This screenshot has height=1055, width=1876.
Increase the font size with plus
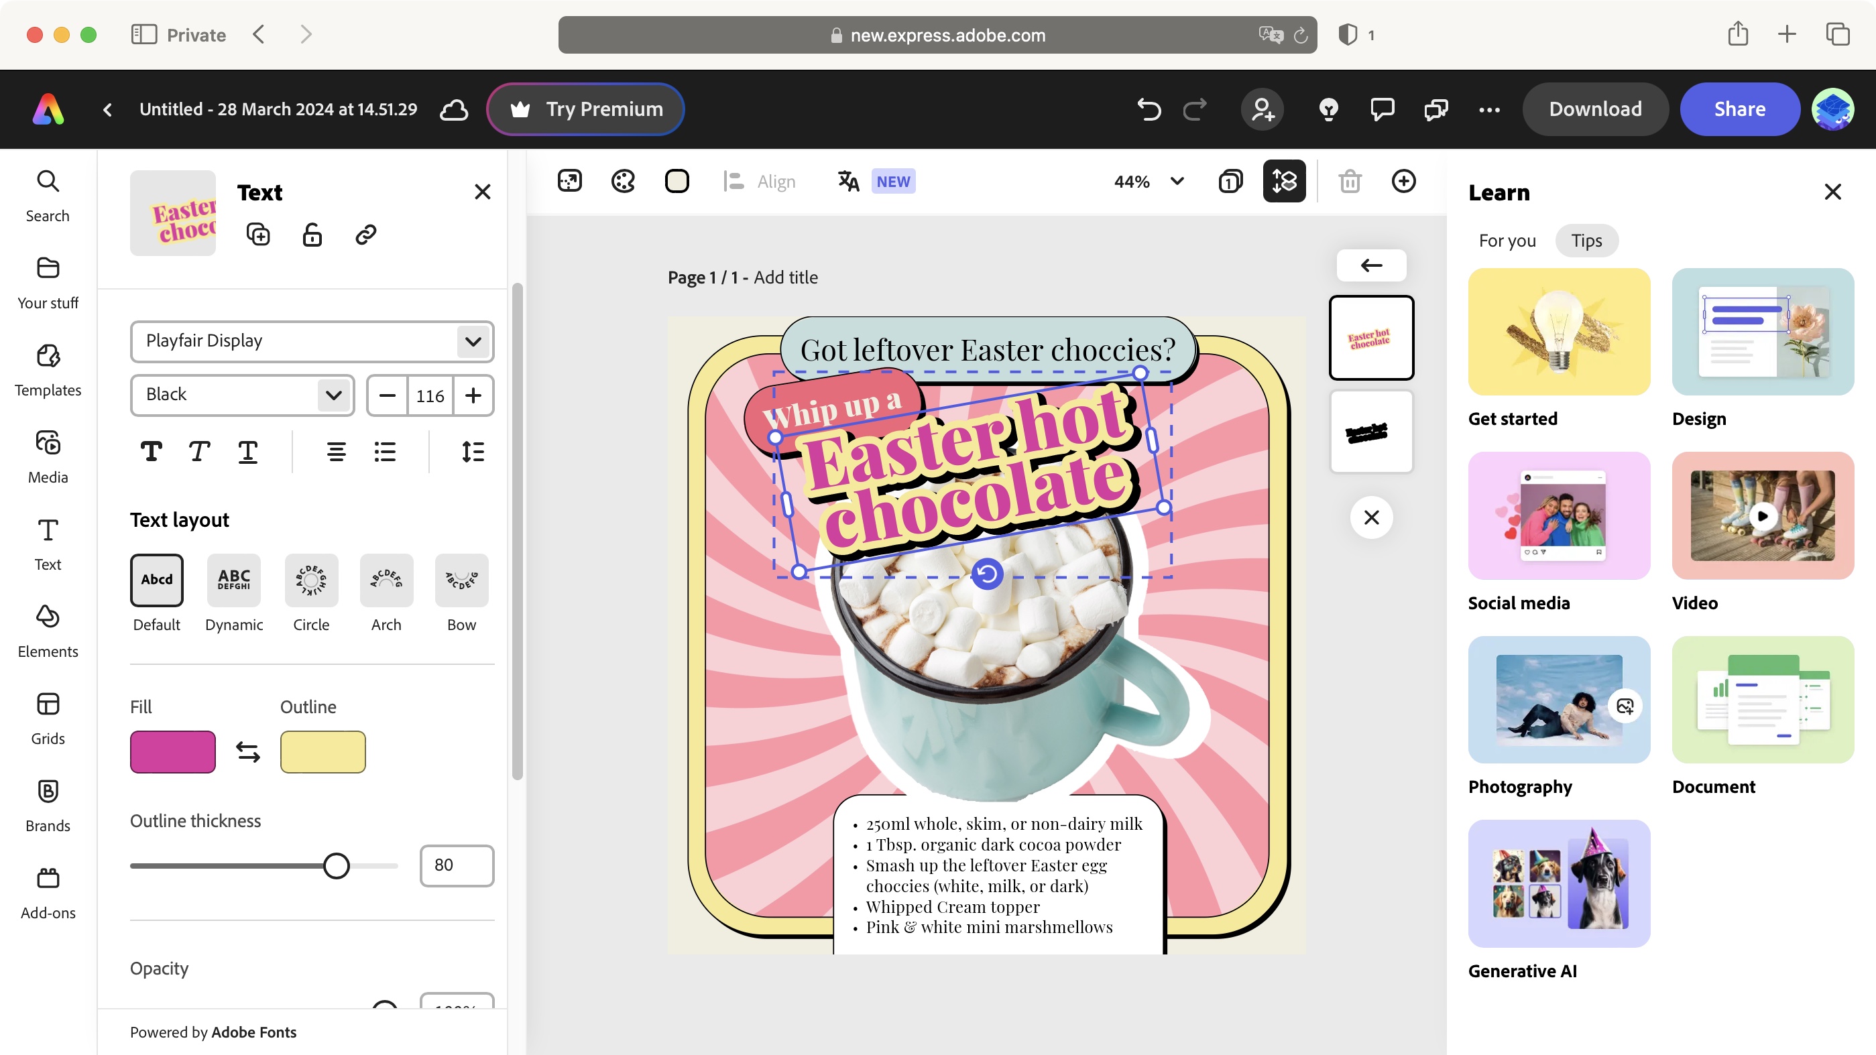click(x=473, y=395)
